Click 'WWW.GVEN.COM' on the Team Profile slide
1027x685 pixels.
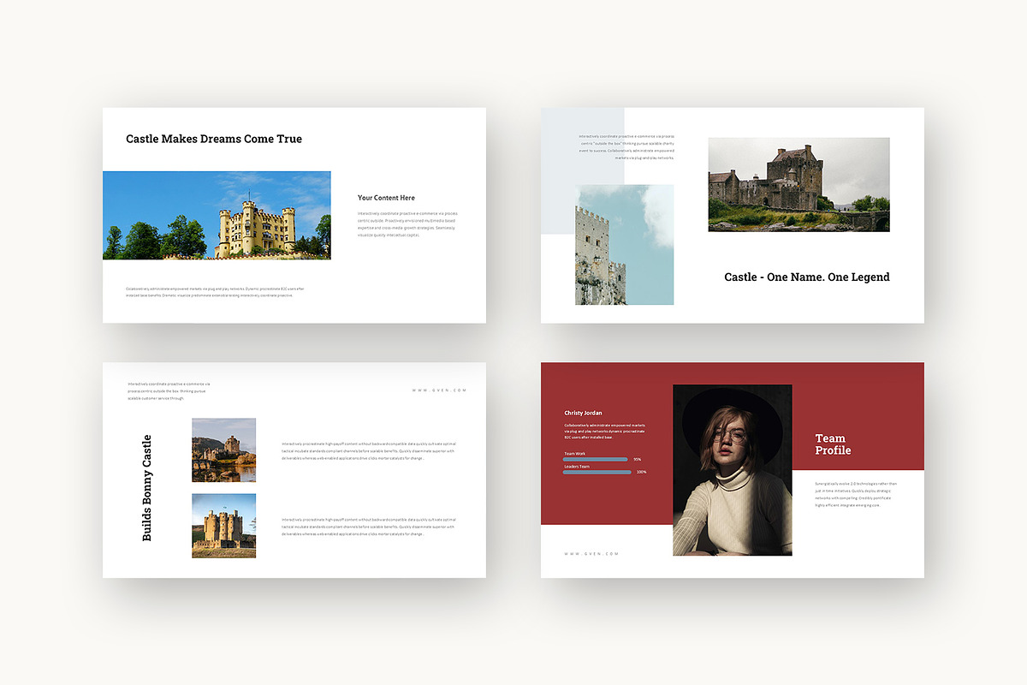coord(591,554)
